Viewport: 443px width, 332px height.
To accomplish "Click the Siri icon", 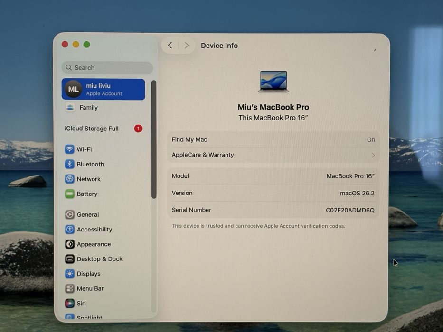I will click(69, 303).
